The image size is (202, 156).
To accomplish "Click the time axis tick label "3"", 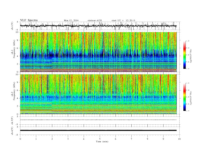I will click(68, 139).
